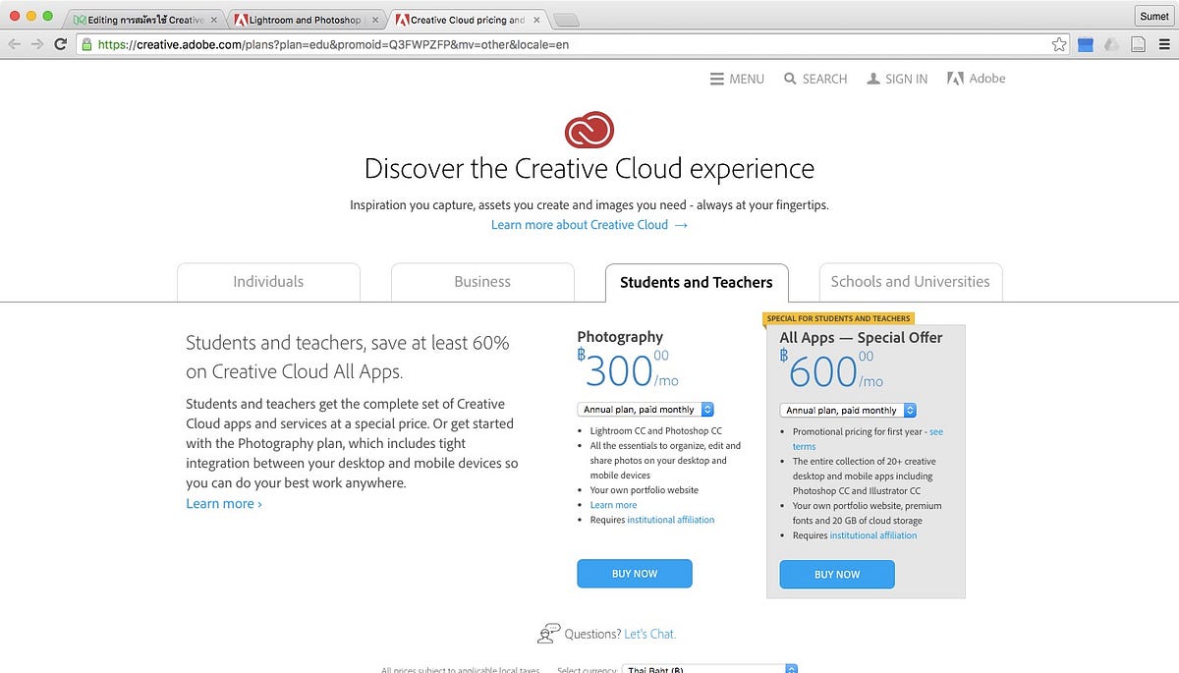This screenshot has width=1179, height=673.
Task: Click the All Apps — Special Offer heading
Action: (x=861, y=338)
